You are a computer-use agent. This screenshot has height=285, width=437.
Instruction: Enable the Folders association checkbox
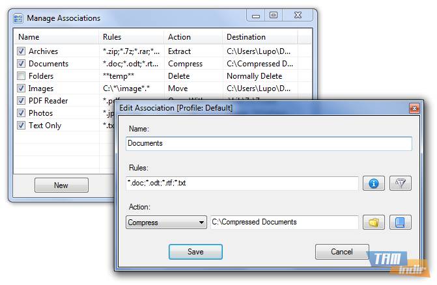[21, 76]
